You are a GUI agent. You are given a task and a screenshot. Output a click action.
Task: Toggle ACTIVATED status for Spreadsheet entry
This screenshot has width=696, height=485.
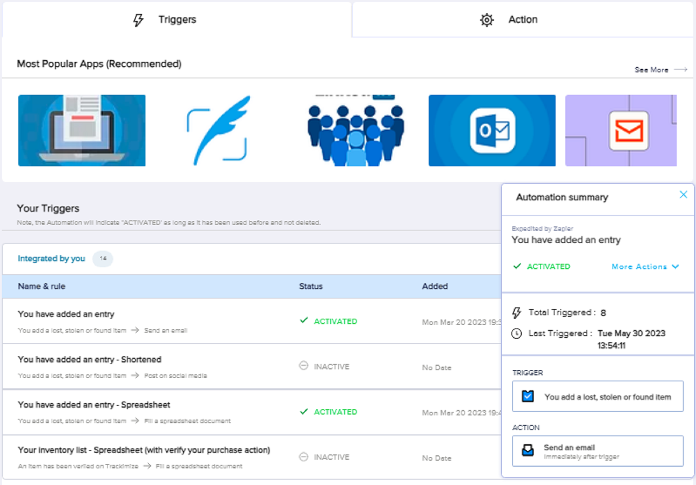(x=328, y=412)
